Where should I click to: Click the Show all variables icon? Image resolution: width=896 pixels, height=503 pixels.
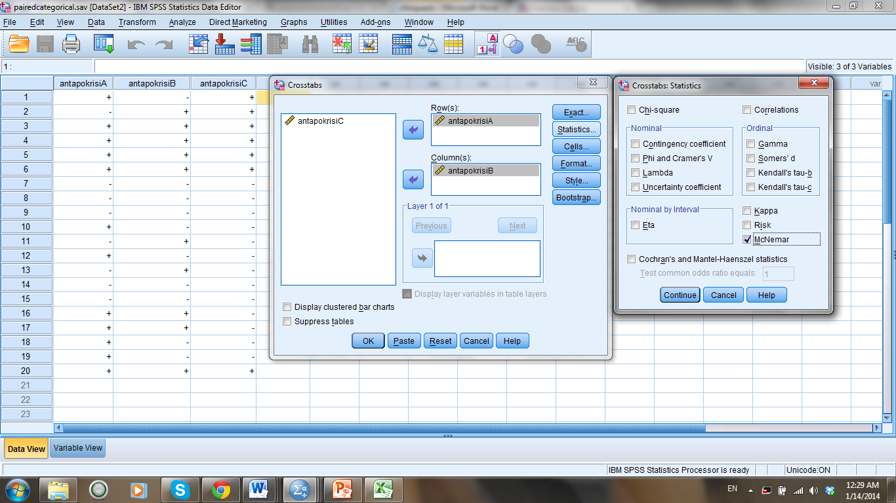[x=541, y=45]
